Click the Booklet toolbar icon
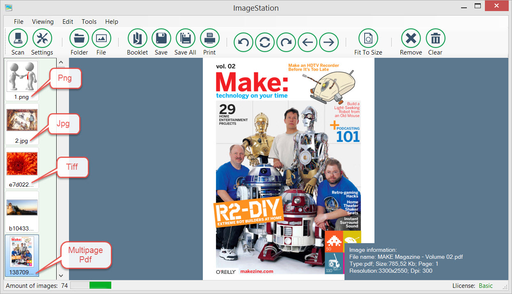The width and height of the screenshot is (512, 294). tap(137, 39)
